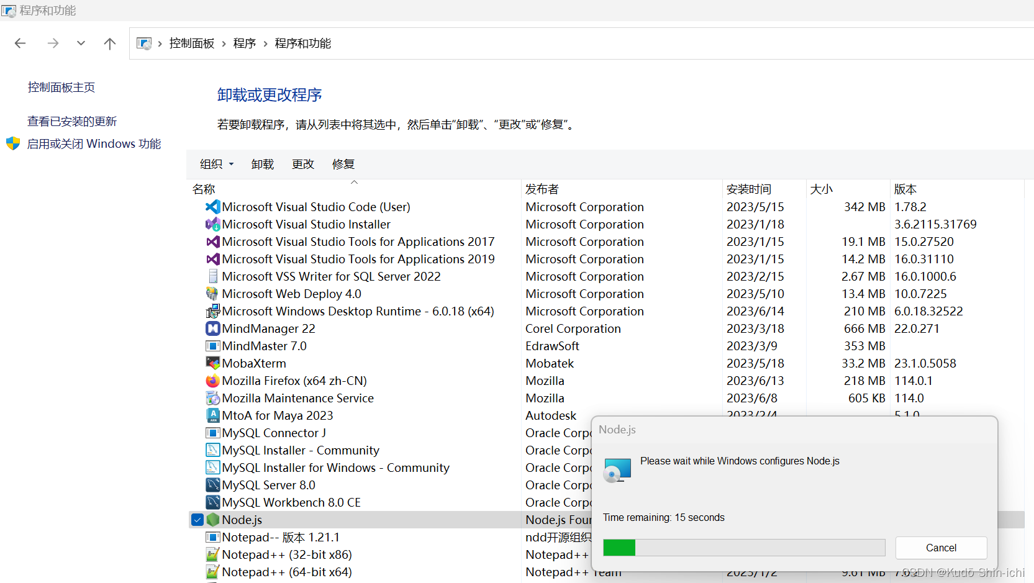Go back with the back arrow
This screenshot has width=1034, height=583.
coord(20,43)
